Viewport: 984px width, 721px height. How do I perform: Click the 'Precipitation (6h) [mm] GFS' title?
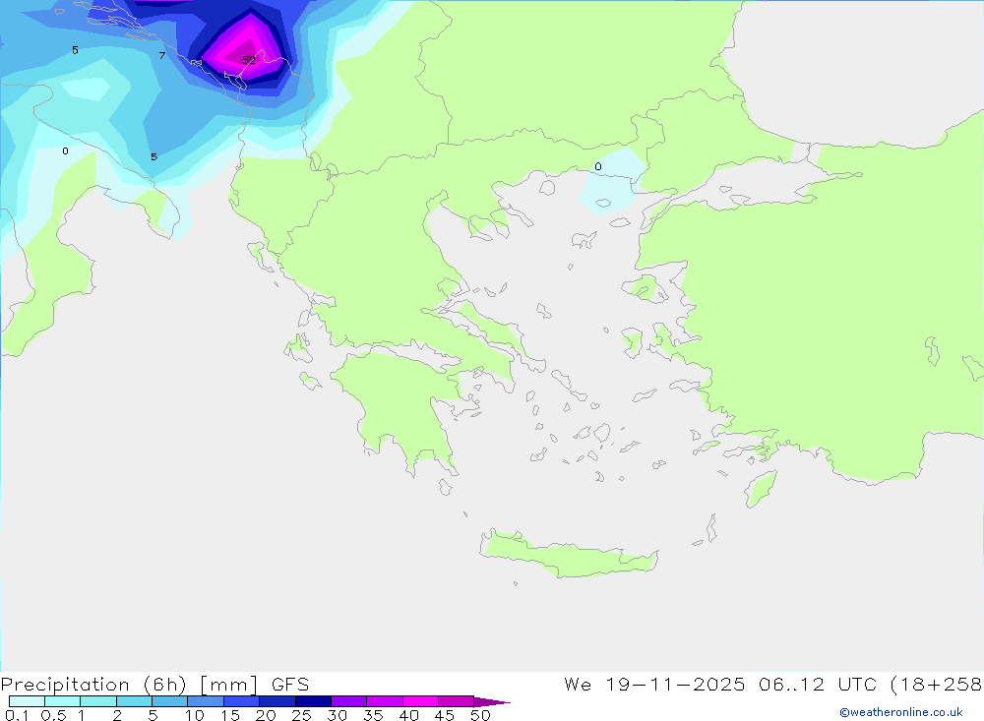click(155, 685)
